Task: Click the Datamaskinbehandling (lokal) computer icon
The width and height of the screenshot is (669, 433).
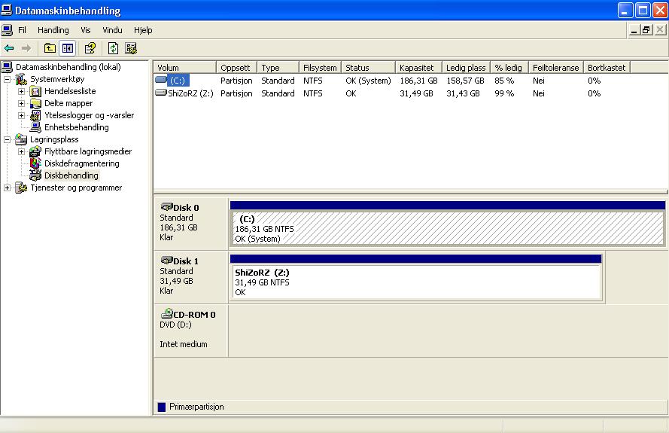Action: tap(7, 67)
